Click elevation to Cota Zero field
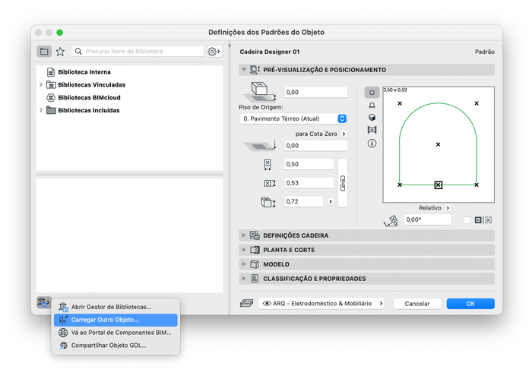Viewport: 532px width, 382px height. coord(315,146)
